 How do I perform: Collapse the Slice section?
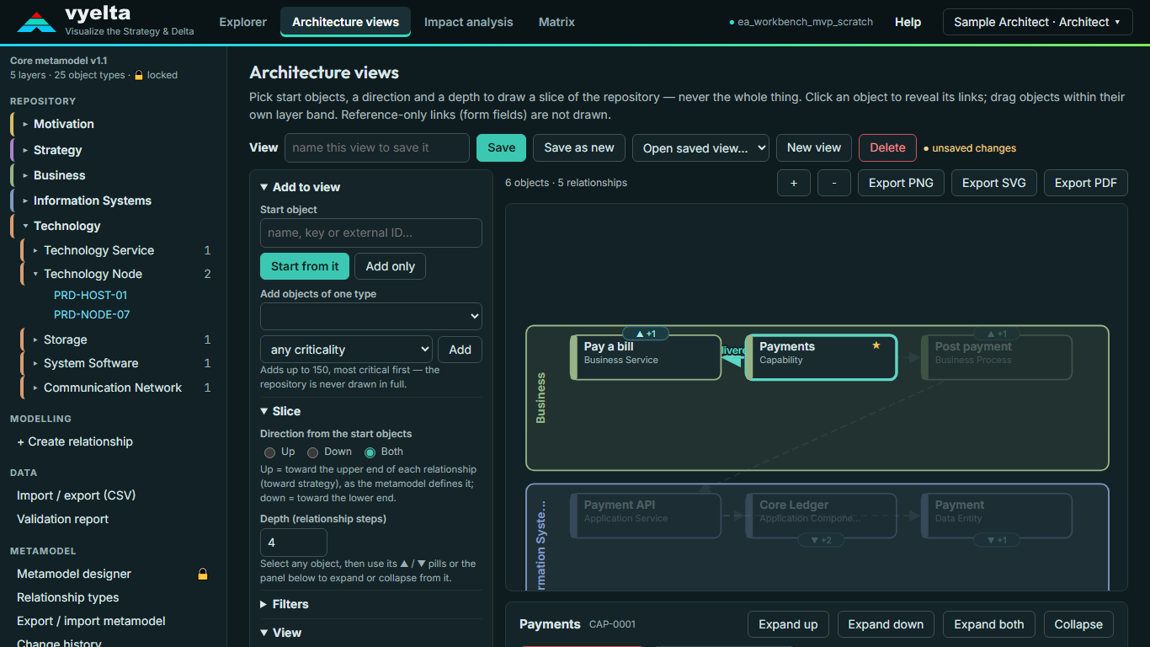(280, 411)
